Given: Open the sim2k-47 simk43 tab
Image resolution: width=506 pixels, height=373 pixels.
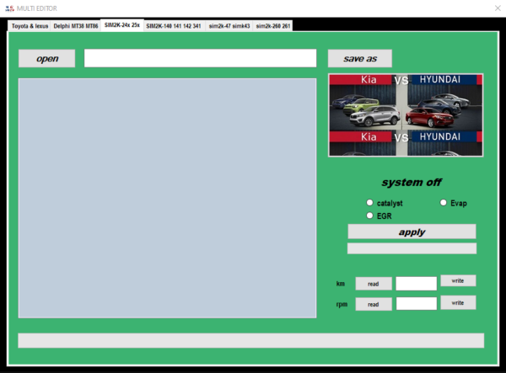Looking at the screenshot, I should click(229, 26).
